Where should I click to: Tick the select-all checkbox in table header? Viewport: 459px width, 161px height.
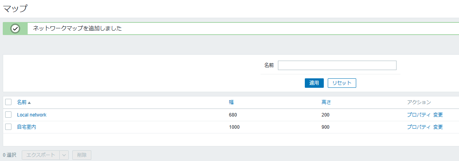tap(8, 102)
